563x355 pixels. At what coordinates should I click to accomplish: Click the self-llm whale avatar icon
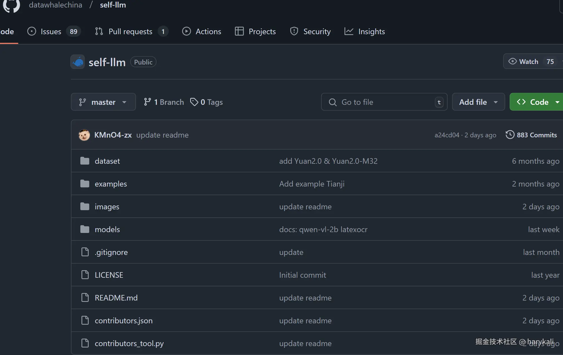(x=78, y=62)
